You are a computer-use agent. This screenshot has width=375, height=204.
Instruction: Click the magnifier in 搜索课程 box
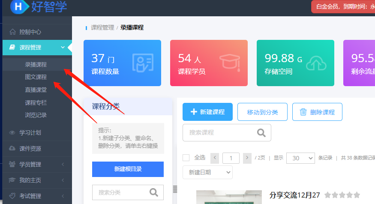pyautogui.click(x=261, y=132)
